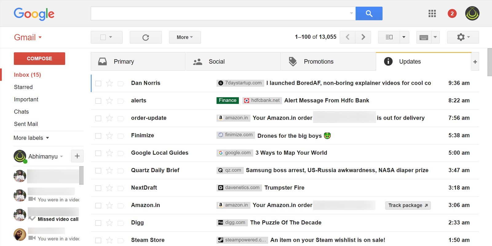Open the settings gear menu
Viewport: 492px width, 246px height.
463,37
